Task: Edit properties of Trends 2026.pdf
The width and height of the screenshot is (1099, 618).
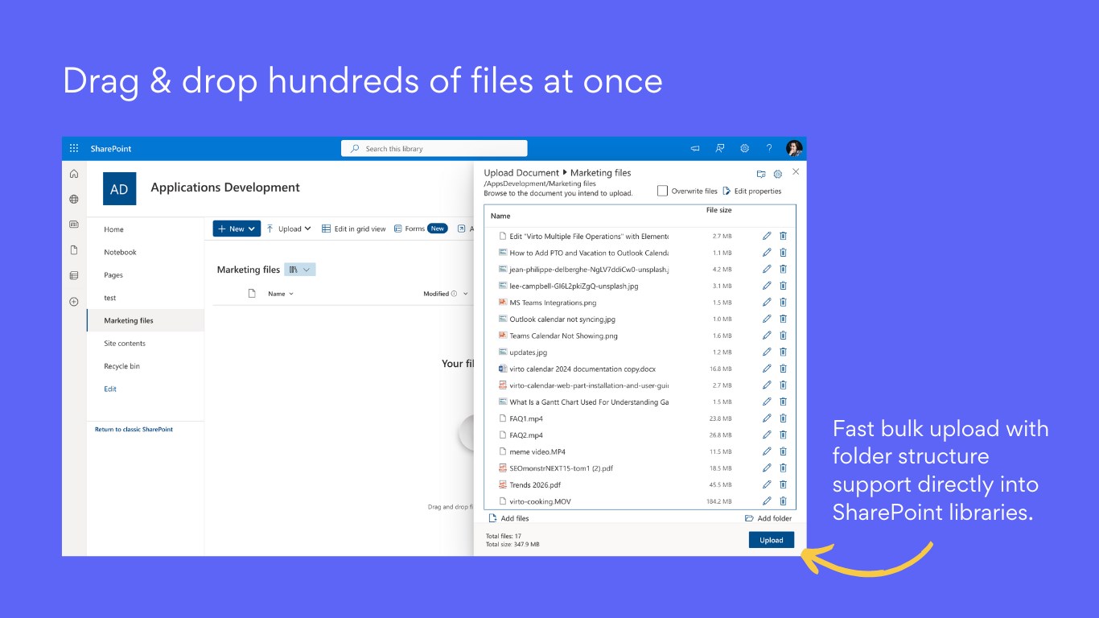Action: tap(767, 484)
